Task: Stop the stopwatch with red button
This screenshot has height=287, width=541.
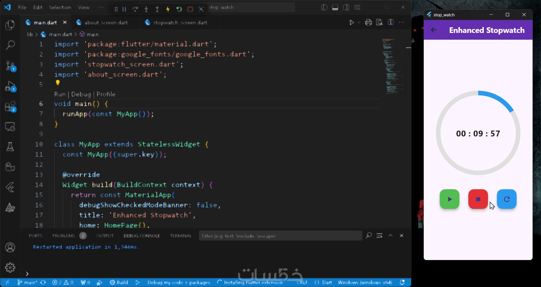Action: [478, 199]
